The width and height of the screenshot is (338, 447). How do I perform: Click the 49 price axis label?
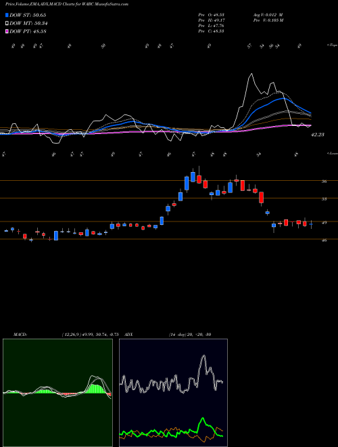click(324, 223)
